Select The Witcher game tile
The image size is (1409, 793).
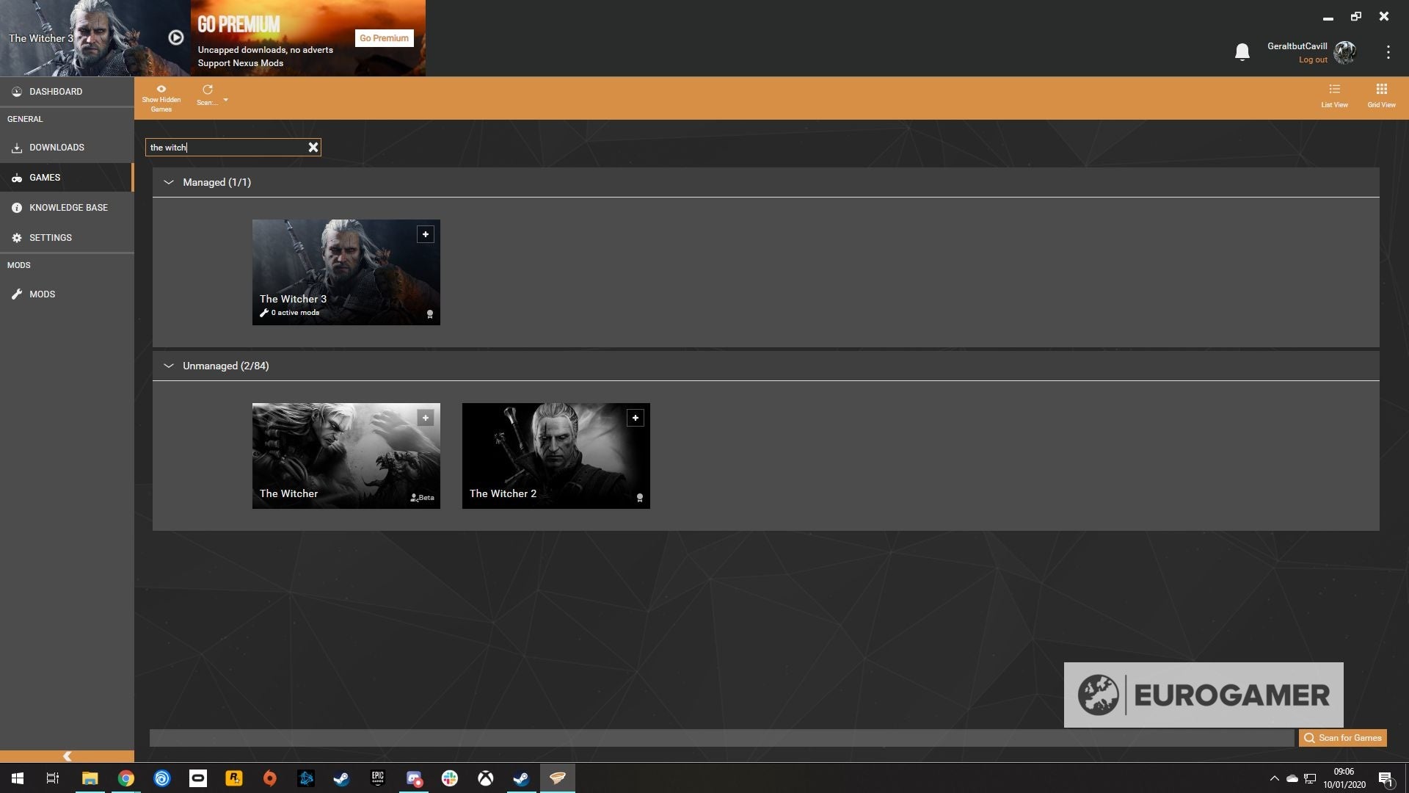[346, 455]
